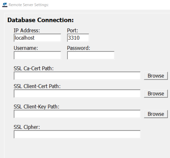Browse for the SSL Ca-Cert file
Screen dimensions: 170x158
coord(156,76)
